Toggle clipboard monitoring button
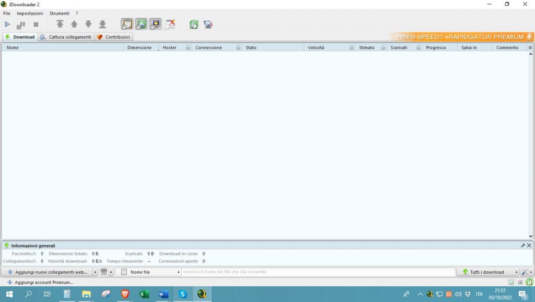Screen dimensions: 535x302 tap(127, 25)
